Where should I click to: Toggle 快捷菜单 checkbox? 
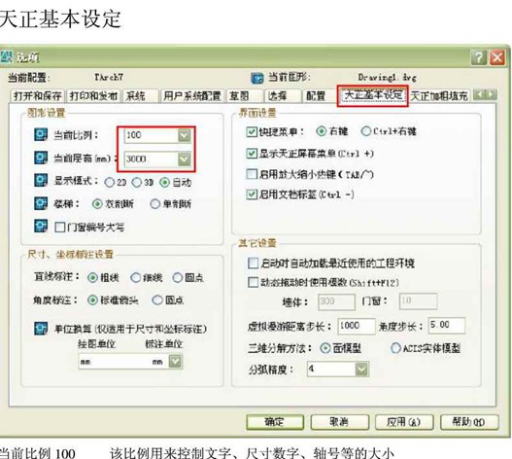point(252,131)
